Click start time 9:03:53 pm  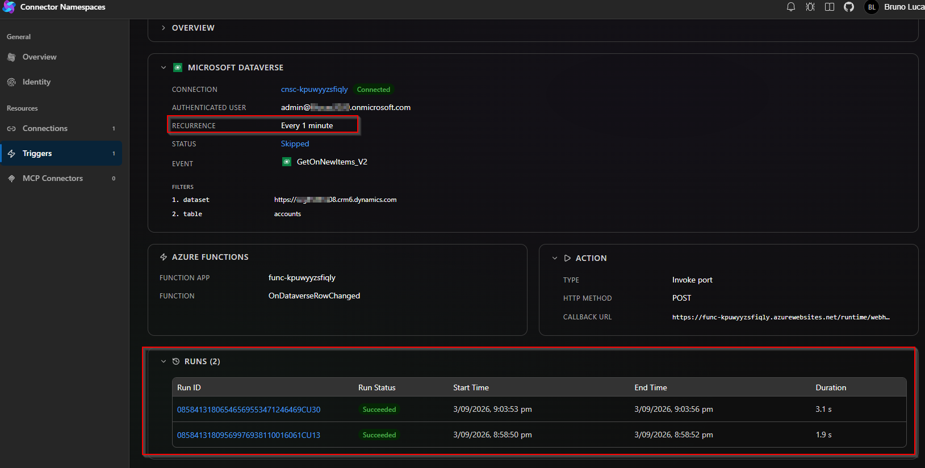coord(492,410)
